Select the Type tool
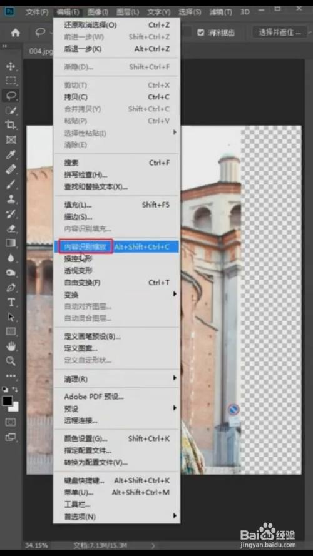 pyautogui.click(x=11, y=303)
